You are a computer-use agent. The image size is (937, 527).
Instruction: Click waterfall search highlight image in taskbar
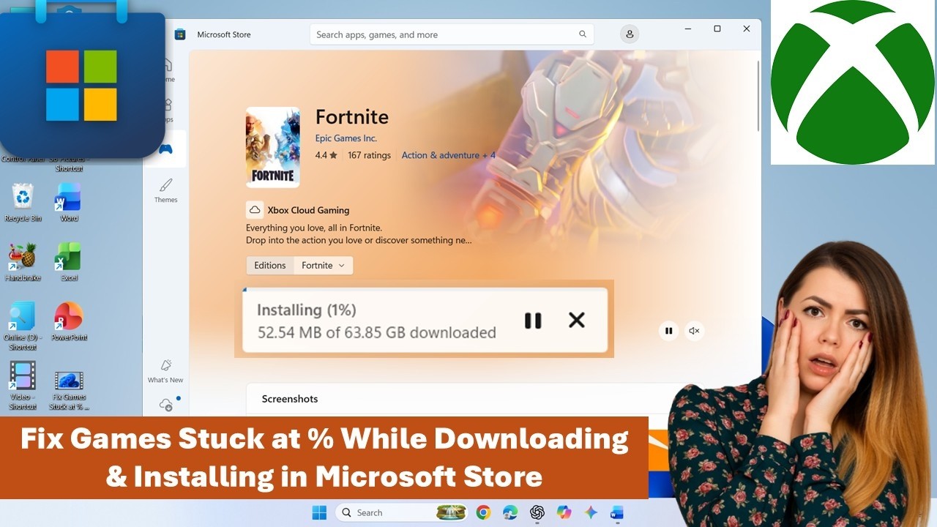click(451, 512)
